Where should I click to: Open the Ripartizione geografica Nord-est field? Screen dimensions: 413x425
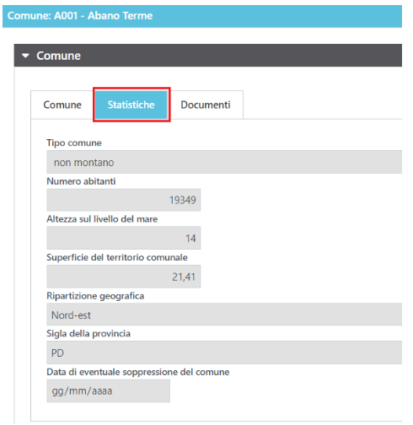pyautogui.click(x=224, y=315)
